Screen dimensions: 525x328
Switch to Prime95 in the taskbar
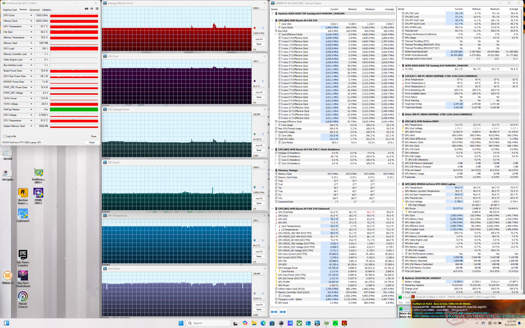pos(335,323)
